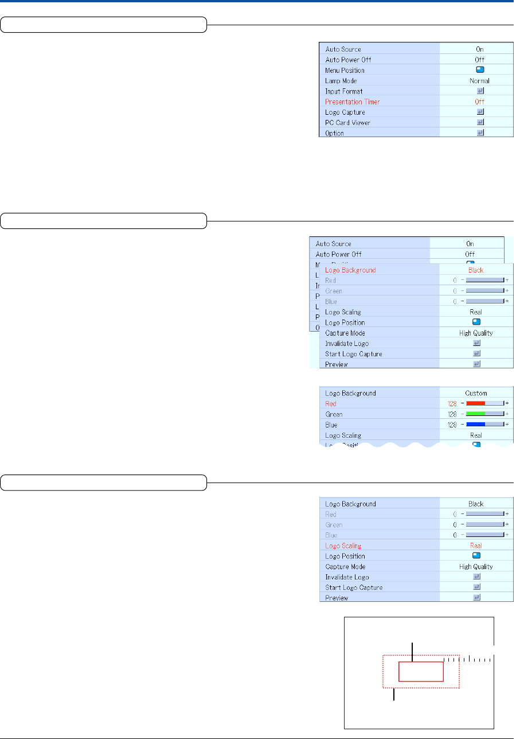Click Invalidate Logo enter icon in highlighted Logo Scaling menu
The width and height of the screenshot is (516, 739).
476,577
